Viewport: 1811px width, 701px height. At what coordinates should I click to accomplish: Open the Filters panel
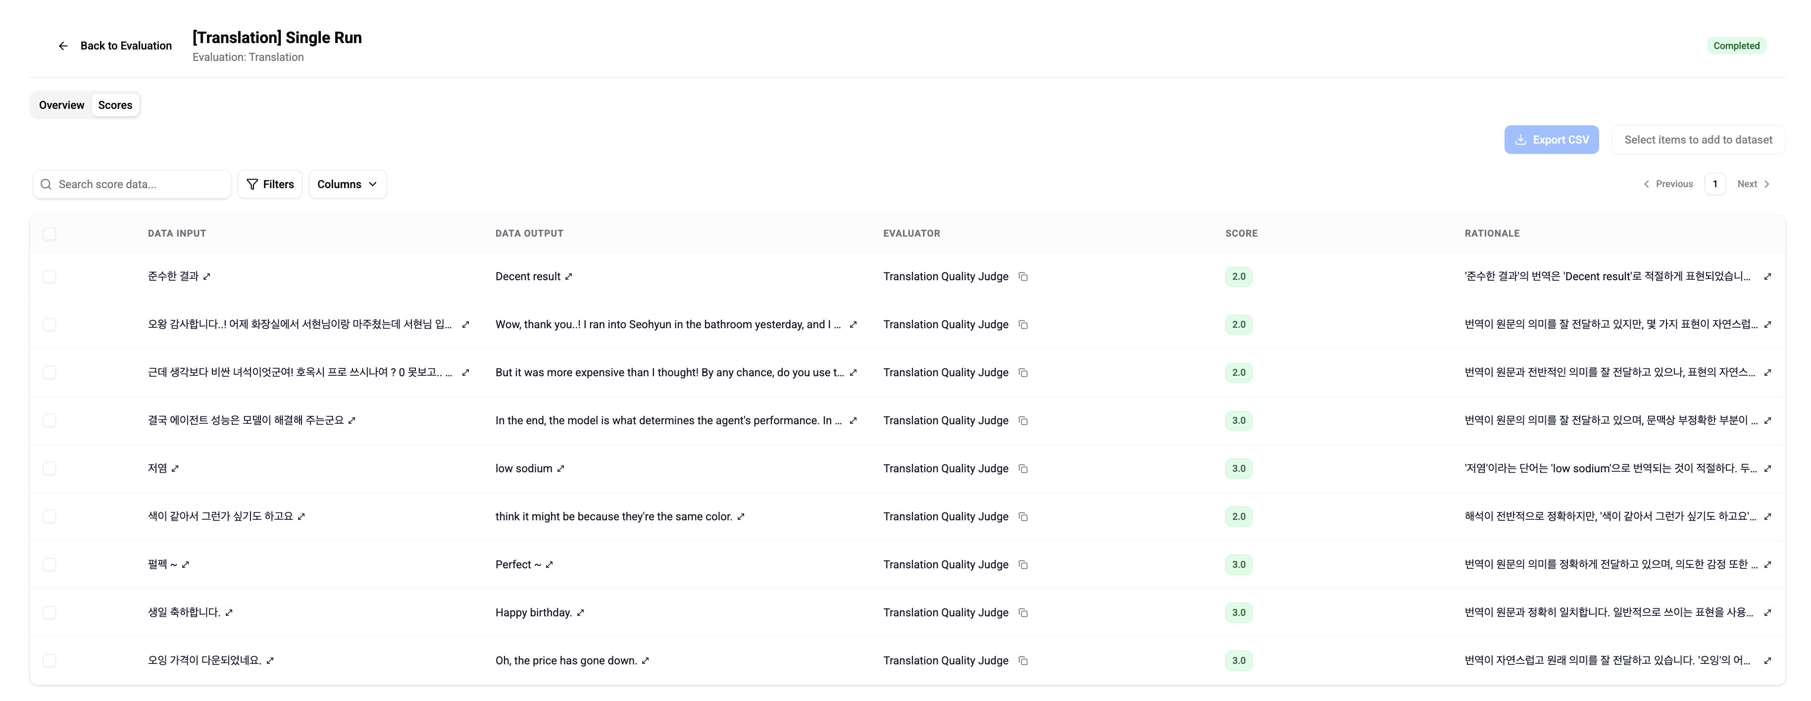coord(270,184)
